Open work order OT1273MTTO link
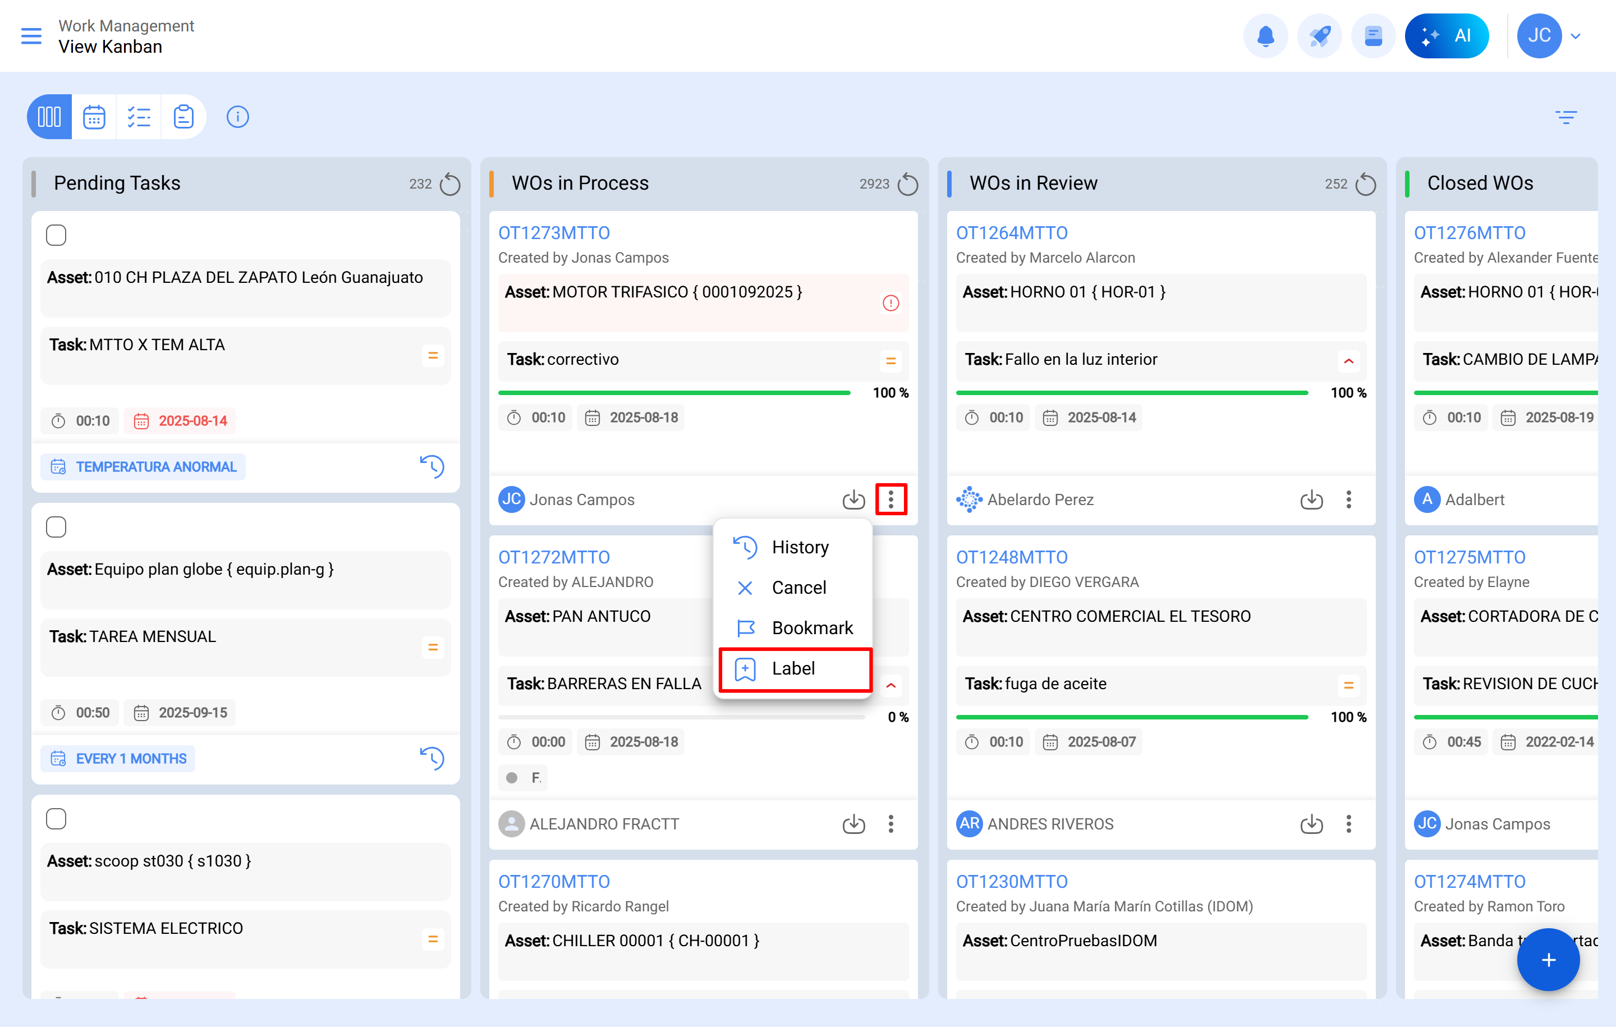Viewport: 1616px width, 1027px height. 554,233
